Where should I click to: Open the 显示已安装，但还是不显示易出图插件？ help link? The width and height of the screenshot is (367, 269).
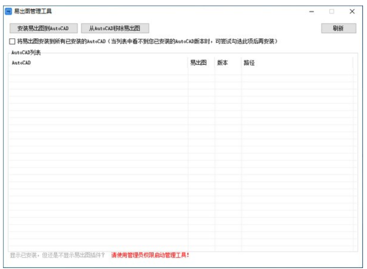pos(57,255)
